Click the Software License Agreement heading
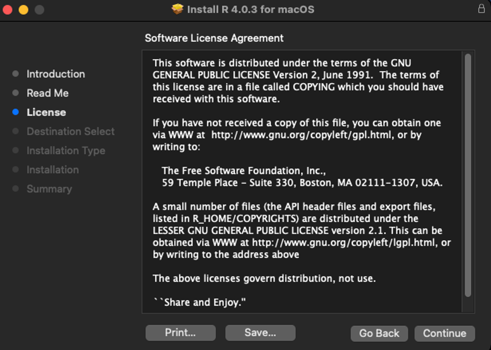 pos(214,38)
